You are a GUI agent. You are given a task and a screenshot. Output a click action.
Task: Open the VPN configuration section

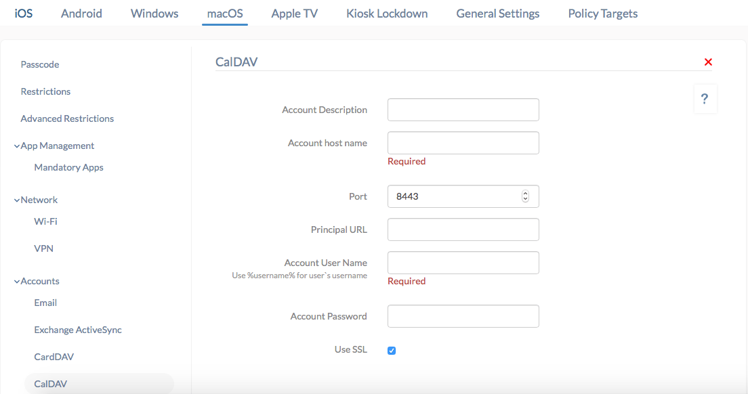tap(43, 248)
